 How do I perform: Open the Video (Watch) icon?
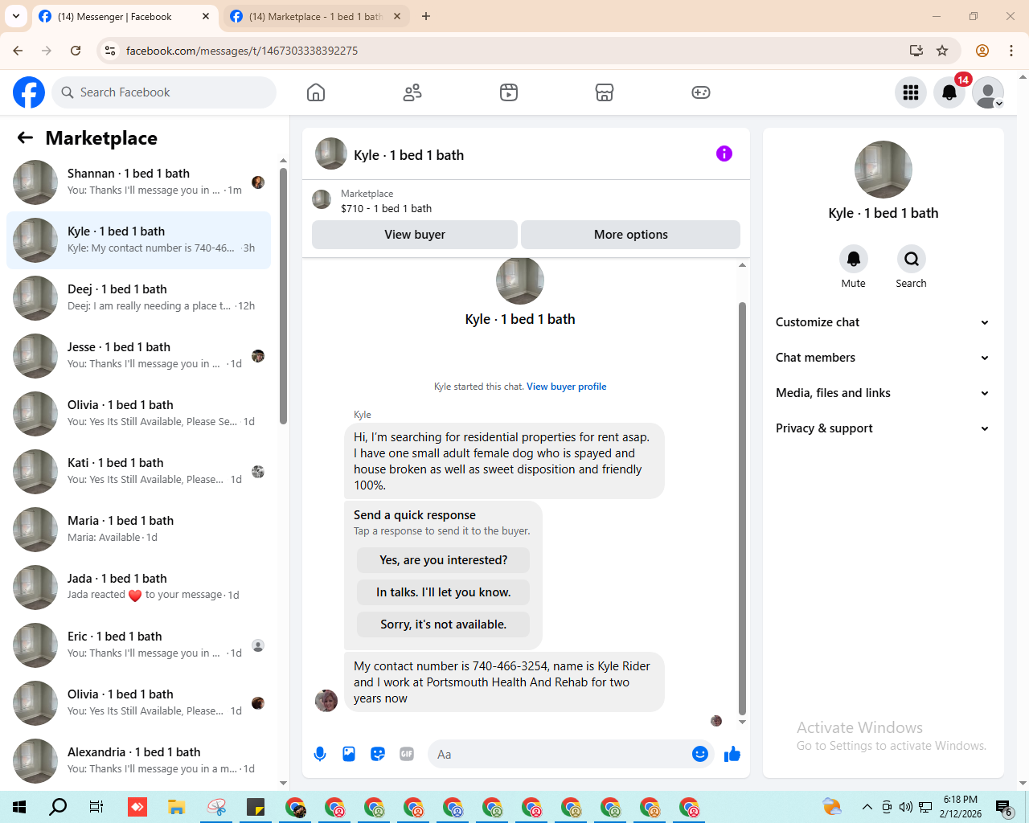[x=509, y=92]
